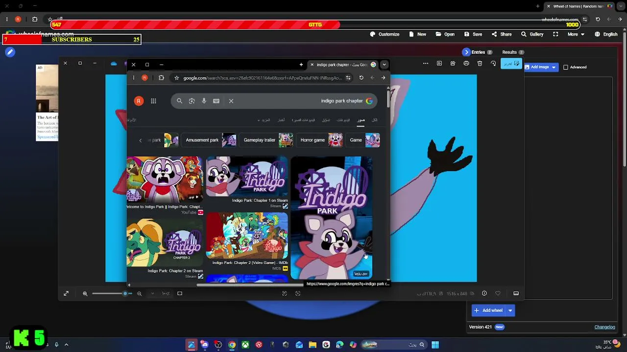Screen dimensions: 627x352
Task: Click the Share menu item
Action: [502, 34]
